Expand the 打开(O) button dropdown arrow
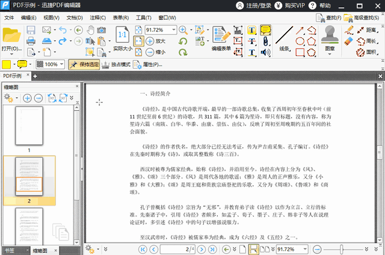The width and height of the screenshot is (385, 255). point(11,54)
